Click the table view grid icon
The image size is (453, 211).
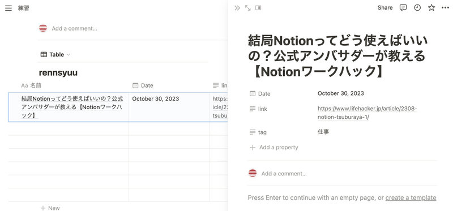[44, 54]
